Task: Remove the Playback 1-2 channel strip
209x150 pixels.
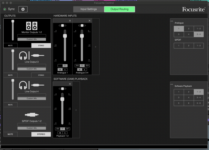Action: click(70, 84)
